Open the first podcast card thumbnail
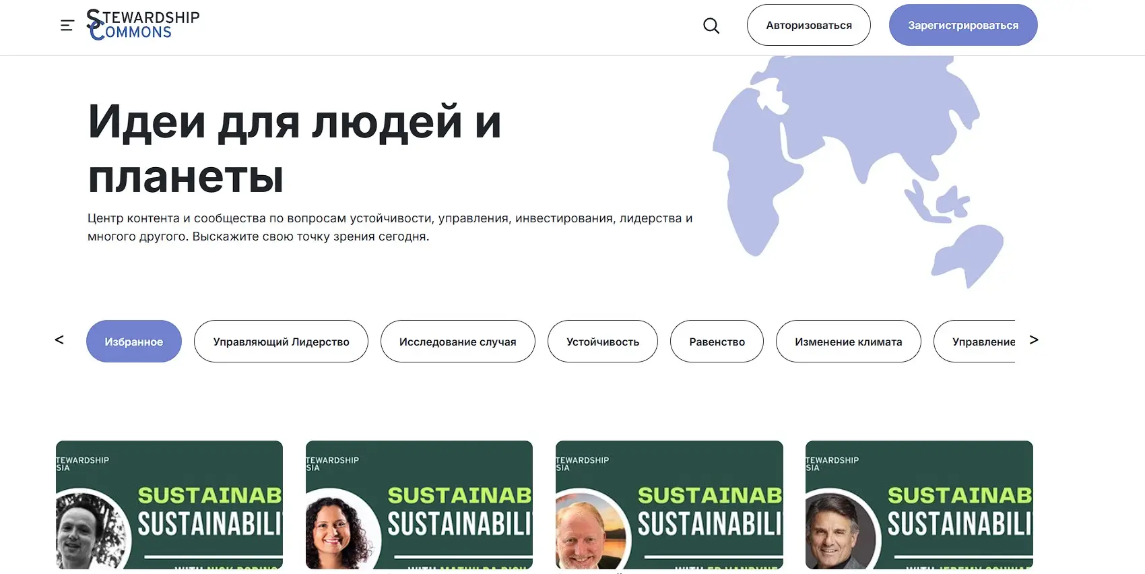Screen dimensions: 1145x574 coord(169,505)
